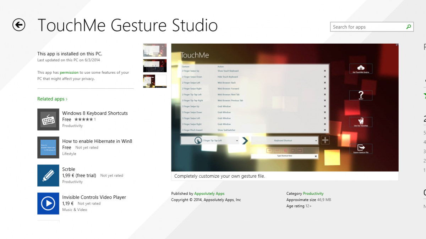The width and height of the screenshot is (426, 239).
Task: Select the second screenshot thumbnail
Action: point(155,66)
